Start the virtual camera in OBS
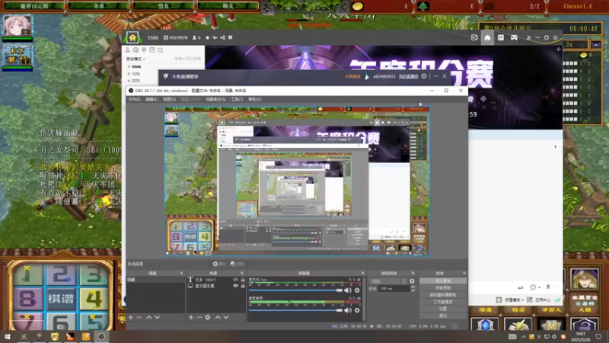This screenshot has height=343, width=609. (x=443, y=295)
